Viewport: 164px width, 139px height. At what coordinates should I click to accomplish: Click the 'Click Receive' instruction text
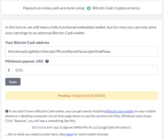tap(41, 121)
